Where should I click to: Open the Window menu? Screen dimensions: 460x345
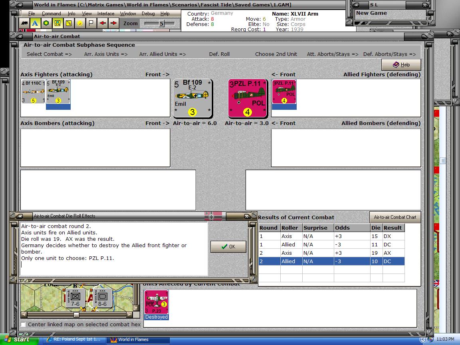click(128, 14)
